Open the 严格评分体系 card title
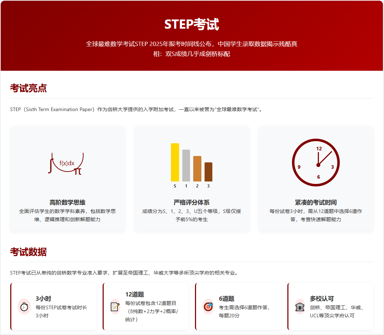This screenshot has width=384, height=335. 191,202
